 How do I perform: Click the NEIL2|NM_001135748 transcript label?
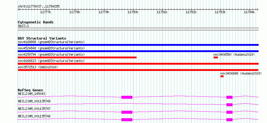pos(34,101)
